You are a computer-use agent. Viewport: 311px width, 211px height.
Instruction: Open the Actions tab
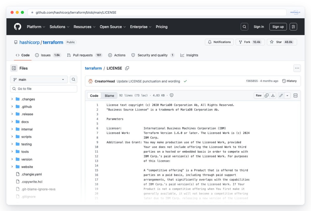click(x=117, y=55)
